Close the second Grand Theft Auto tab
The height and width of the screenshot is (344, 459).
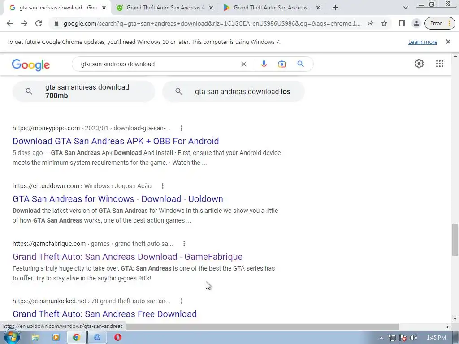pos(211,8)
